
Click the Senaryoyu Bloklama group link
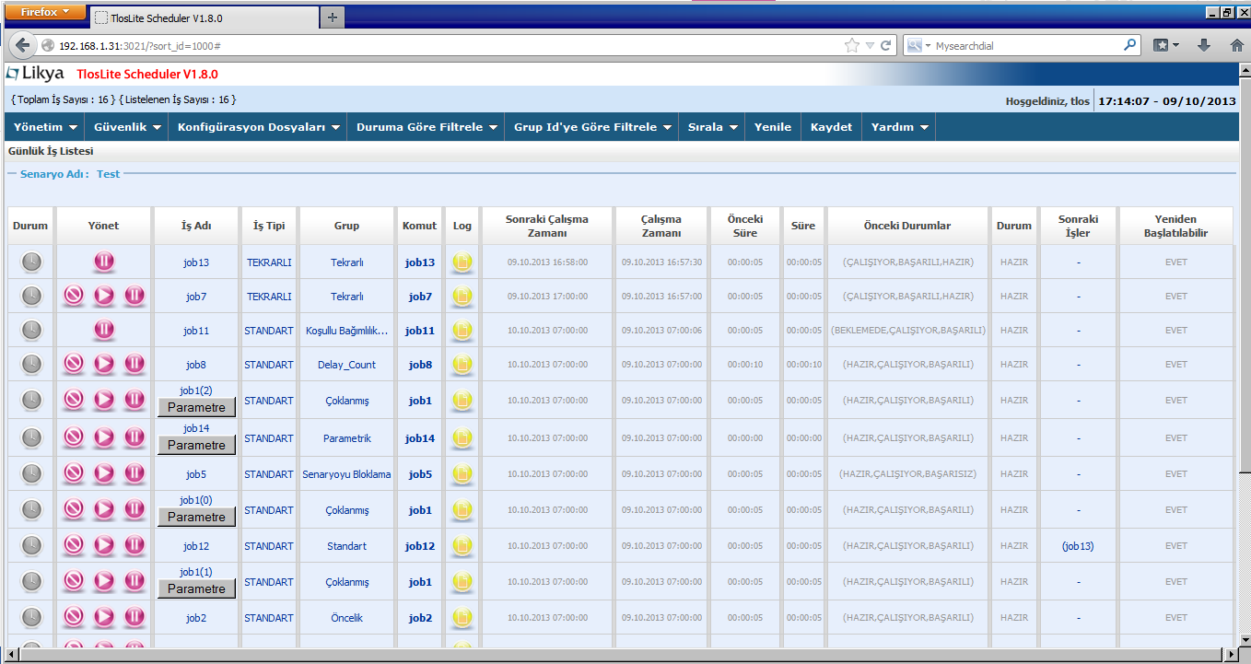click(x=346, y=474)
